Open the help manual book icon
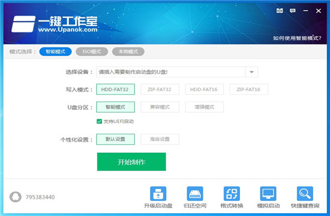Screen dimensions: 330x216 point(280,11)
